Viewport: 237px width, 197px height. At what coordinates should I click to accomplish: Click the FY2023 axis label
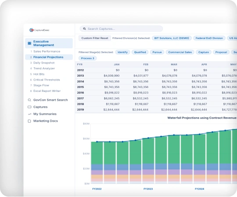(148, 189)
